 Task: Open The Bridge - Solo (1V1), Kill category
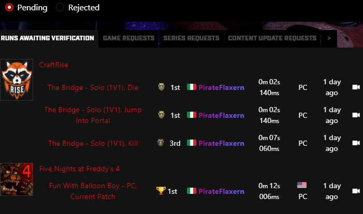[93, 143]
